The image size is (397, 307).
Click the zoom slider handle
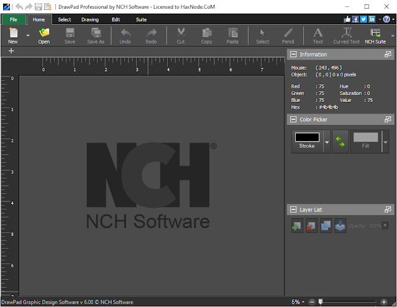click(x=321, y=301)
